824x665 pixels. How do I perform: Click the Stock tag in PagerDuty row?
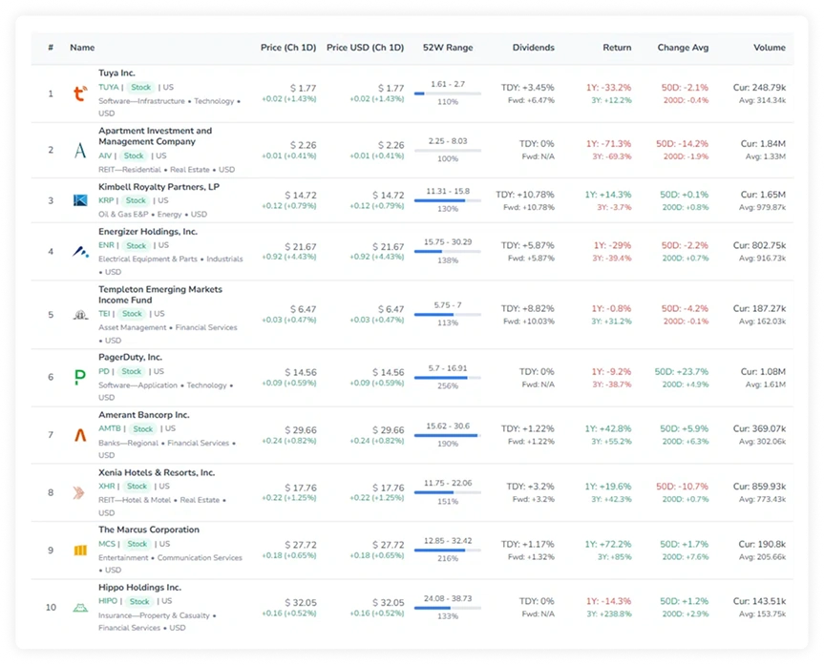tap(132, 371)
